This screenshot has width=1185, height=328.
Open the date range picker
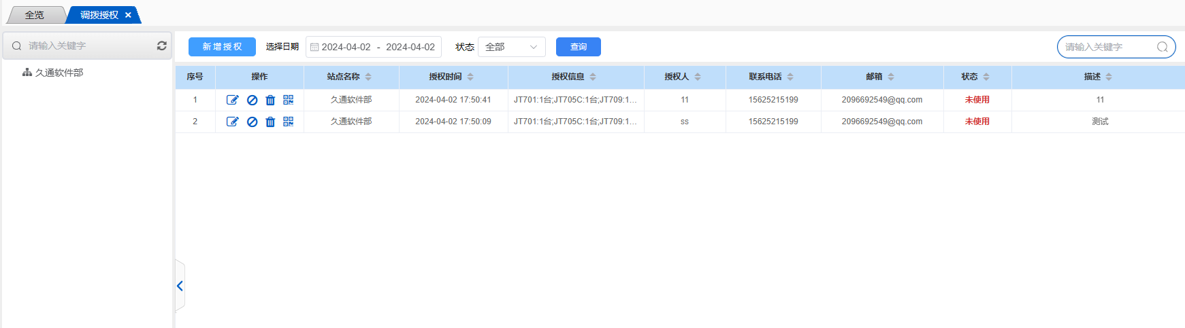374,47
